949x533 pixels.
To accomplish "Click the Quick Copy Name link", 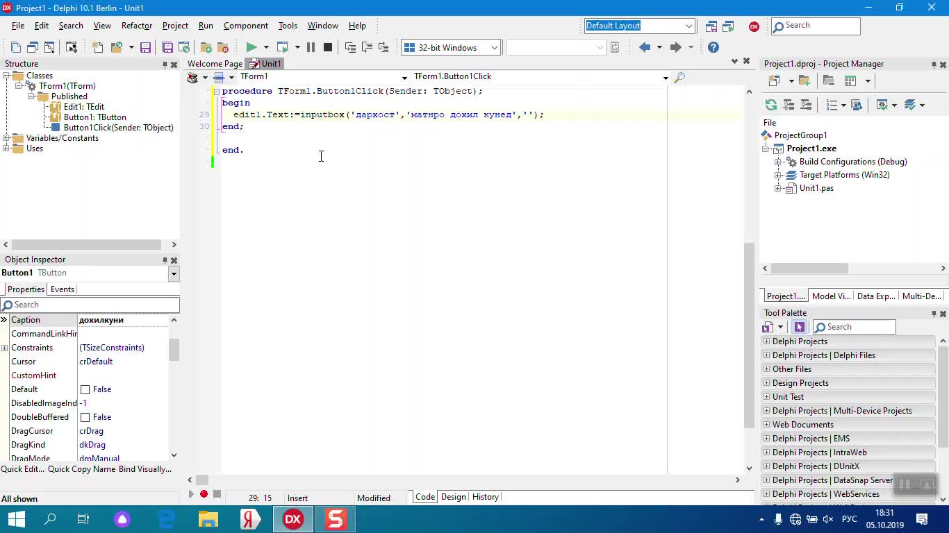I will (x=82, y=469).
